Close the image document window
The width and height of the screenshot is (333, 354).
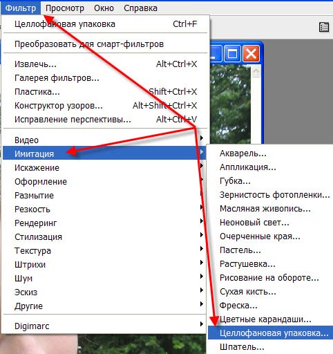coord(251,53)
